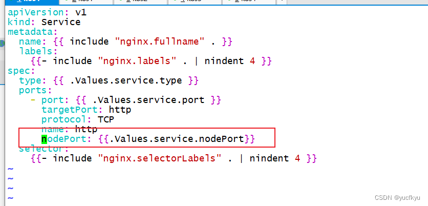Click the "TCP" protocol value

pos(106,119)
